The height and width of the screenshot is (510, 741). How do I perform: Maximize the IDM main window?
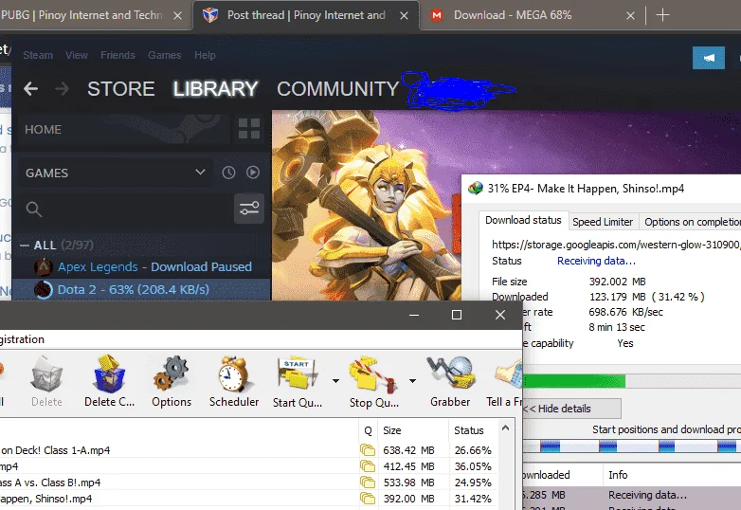tap(457, 315)
